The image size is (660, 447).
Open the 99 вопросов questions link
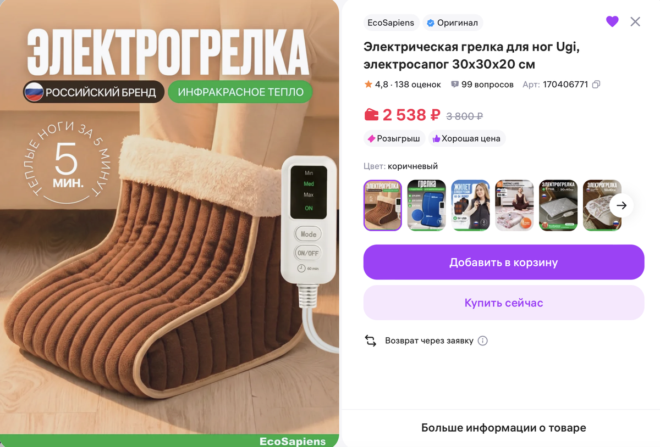[482, 85]
